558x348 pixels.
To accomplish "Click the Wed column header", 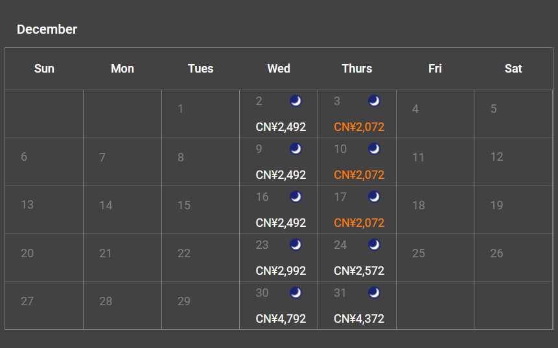I will click(279, 68).
